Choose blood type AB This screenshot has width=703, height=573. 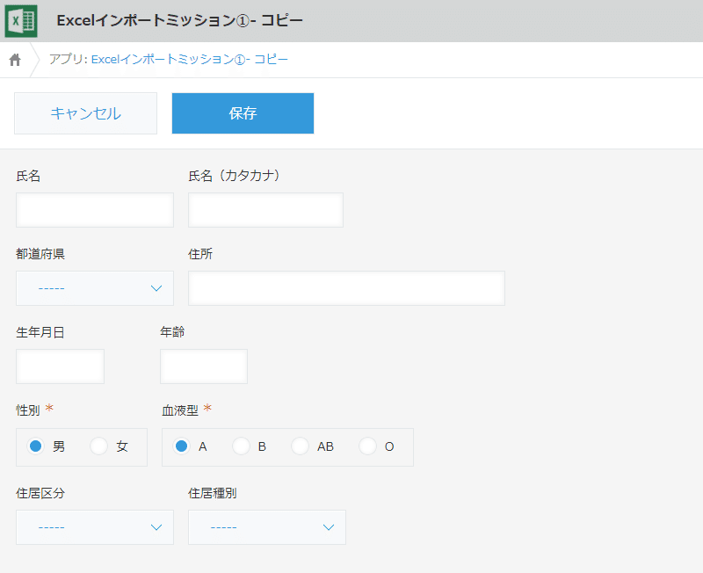tap(299, 446)
